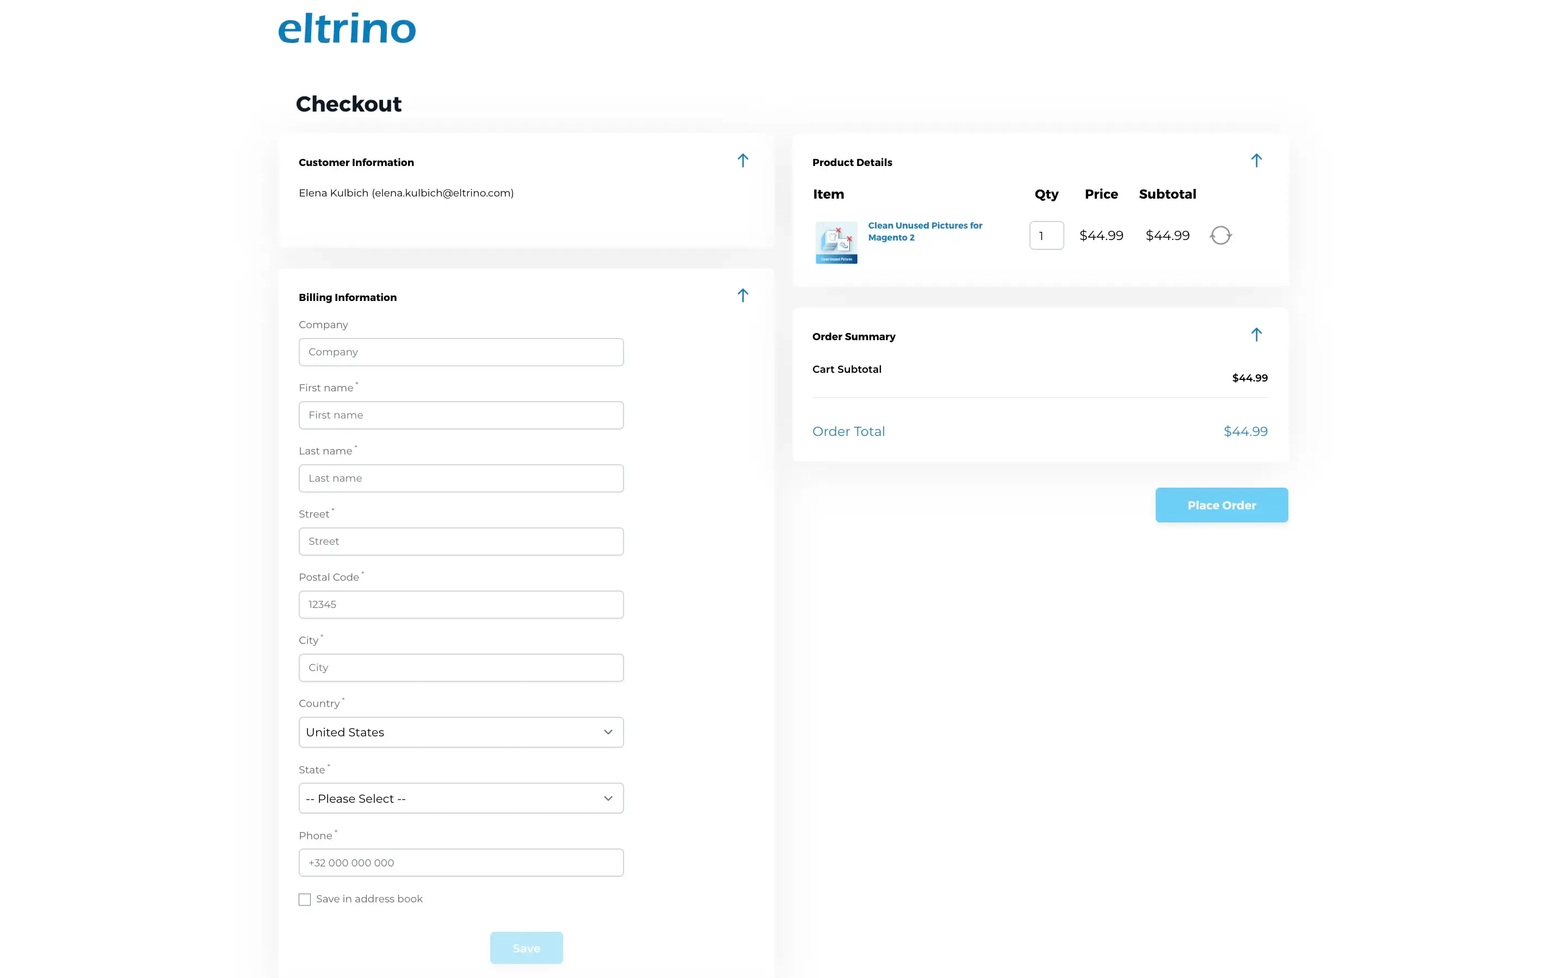Open the Clean Unused Pictures product thumbnail
1567x978 pixels.
tap(836, 243)
